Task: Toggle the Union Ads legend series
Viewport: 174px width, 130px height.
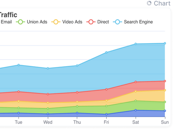Action: (32, 22)
